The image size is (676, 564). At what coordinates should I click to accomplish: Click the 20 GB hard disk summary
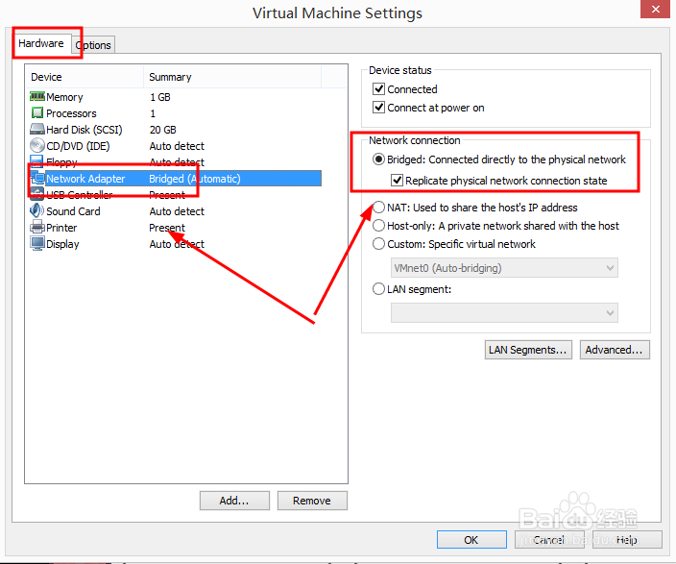pyautogui.click(x=163, y=130)
